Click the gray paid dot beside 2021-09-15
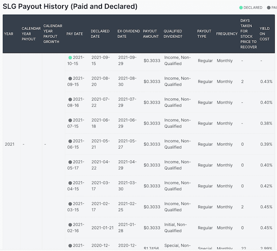The height and width of the screenshot is (251, 277). coord(70,79)
